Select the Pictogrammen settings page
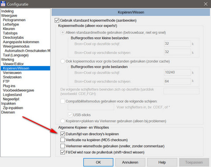The width and height of the screenshot is (211, 167). tap(14, 20)
